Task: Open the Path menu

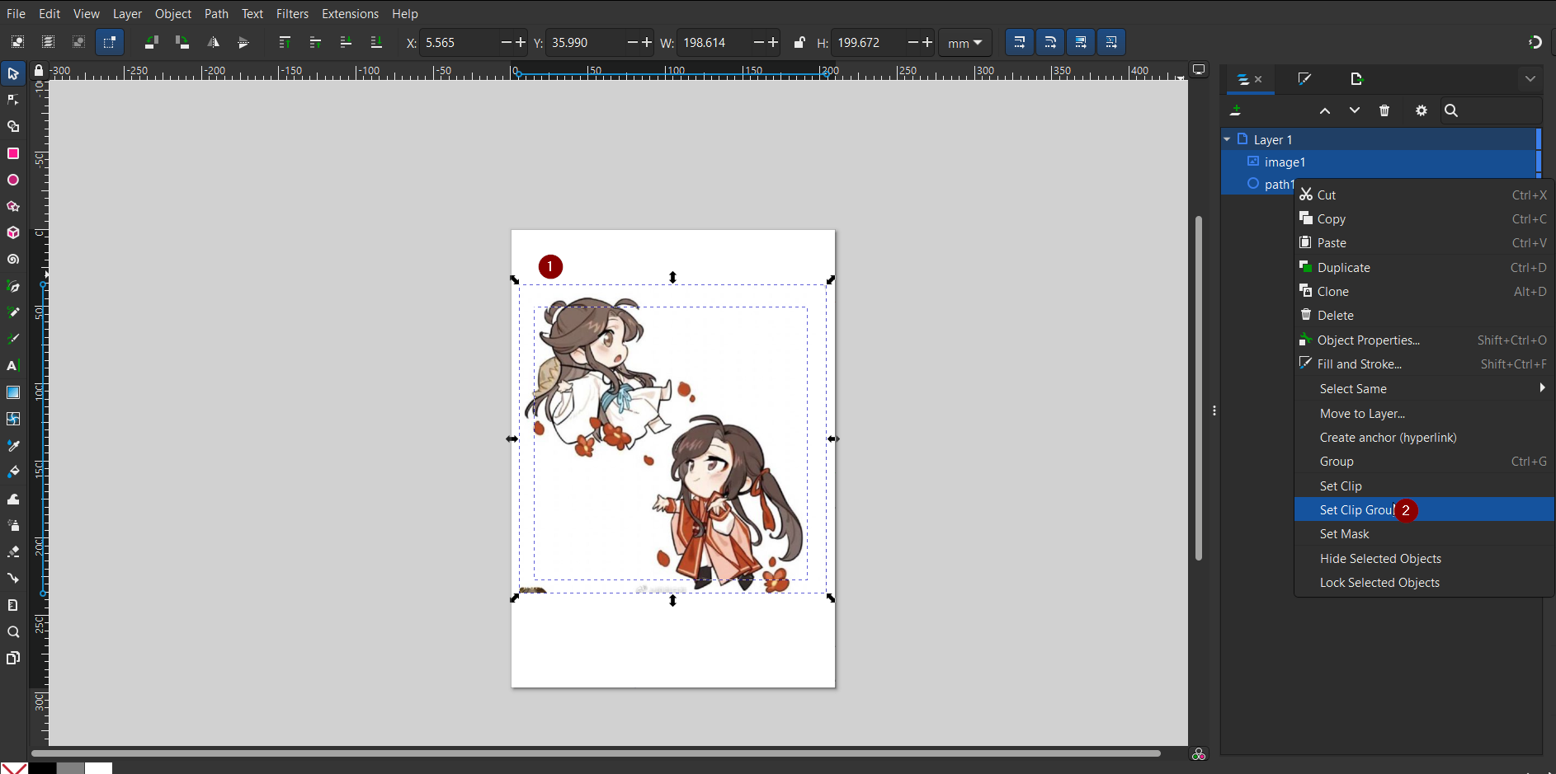Action: point(216,14)
